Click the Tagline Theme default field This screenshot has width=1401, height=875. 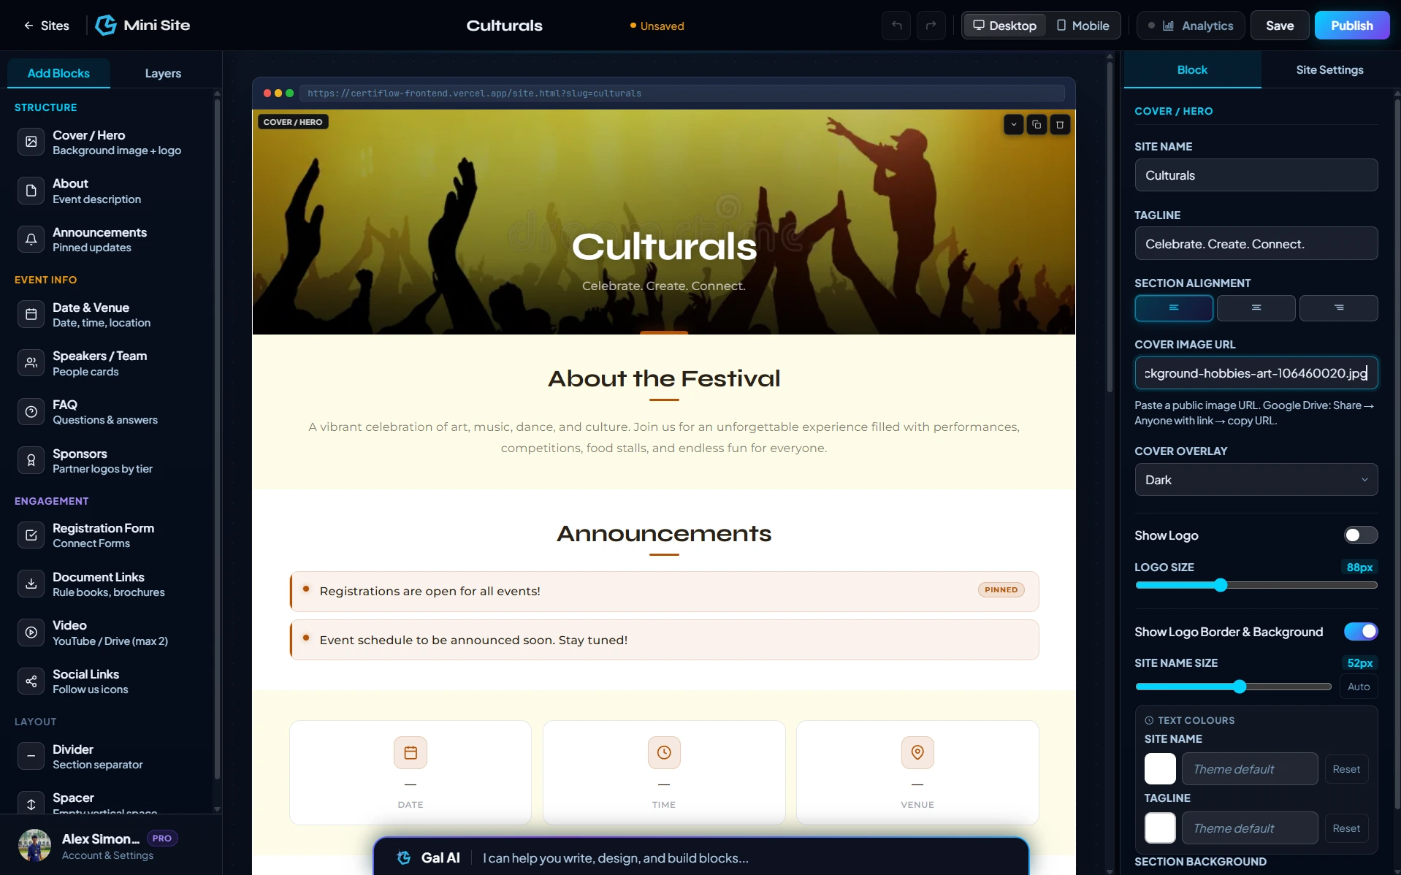[x=1250, y=828]
